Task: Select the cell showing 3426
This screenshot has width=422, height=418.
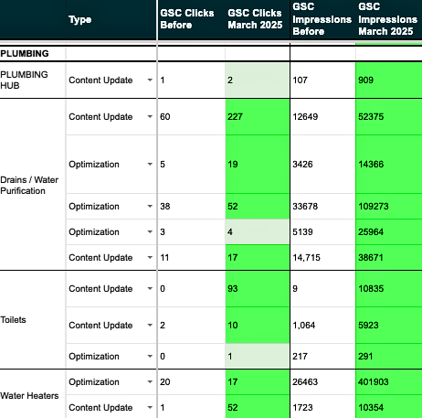Action: [x=322, y=165]
